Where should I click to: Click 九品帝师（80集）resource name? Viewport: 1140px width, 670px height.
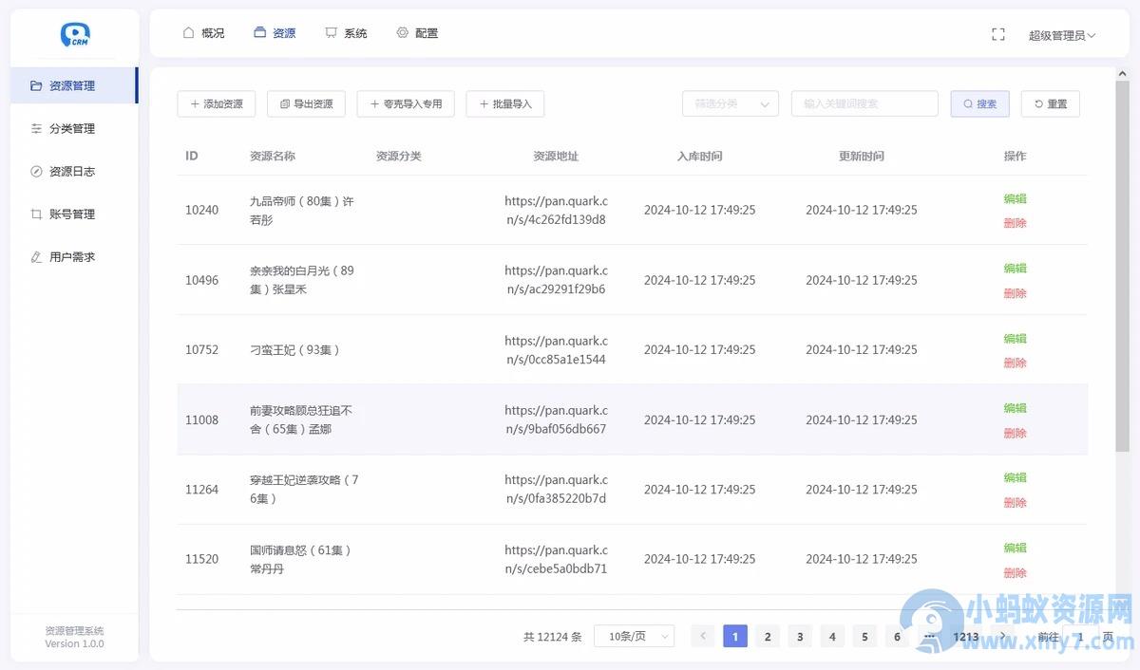301,211
